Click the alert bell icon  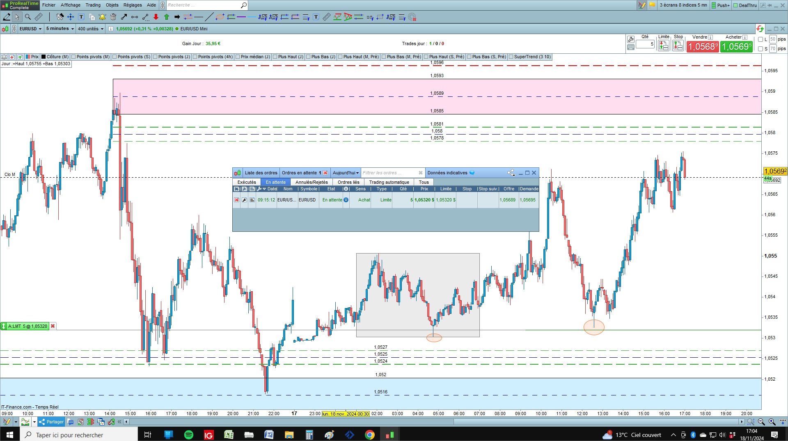pos(102,17)
